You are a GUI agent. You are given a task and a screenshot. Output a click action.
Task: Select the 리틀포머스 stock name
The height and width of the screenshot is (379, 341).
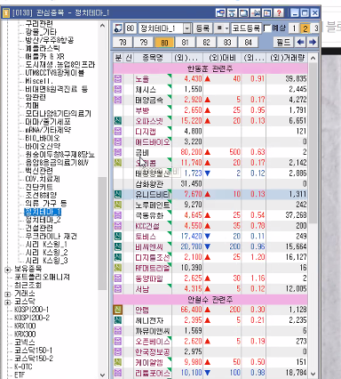pyautogui.click(x=153, y=373)
